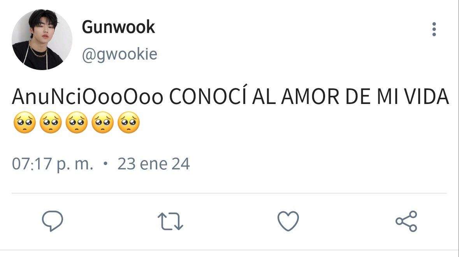Open the three-dot more options menu

(x=434, y=29)
